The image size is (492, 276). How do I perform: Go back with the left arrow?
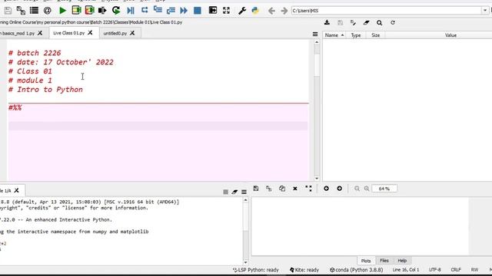point(271,11)
